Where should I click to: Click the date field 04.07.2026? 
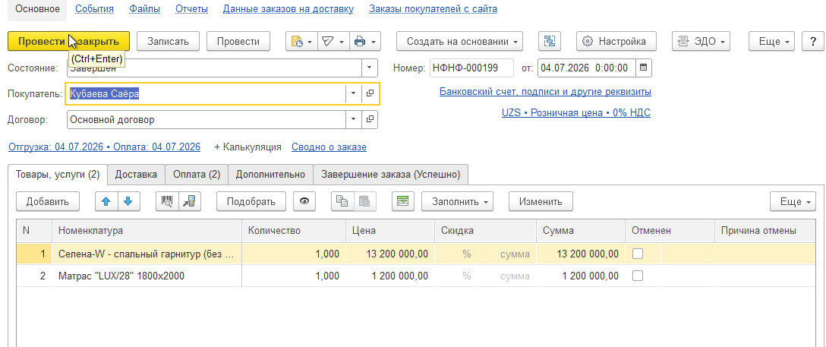[x=587, y=68]
